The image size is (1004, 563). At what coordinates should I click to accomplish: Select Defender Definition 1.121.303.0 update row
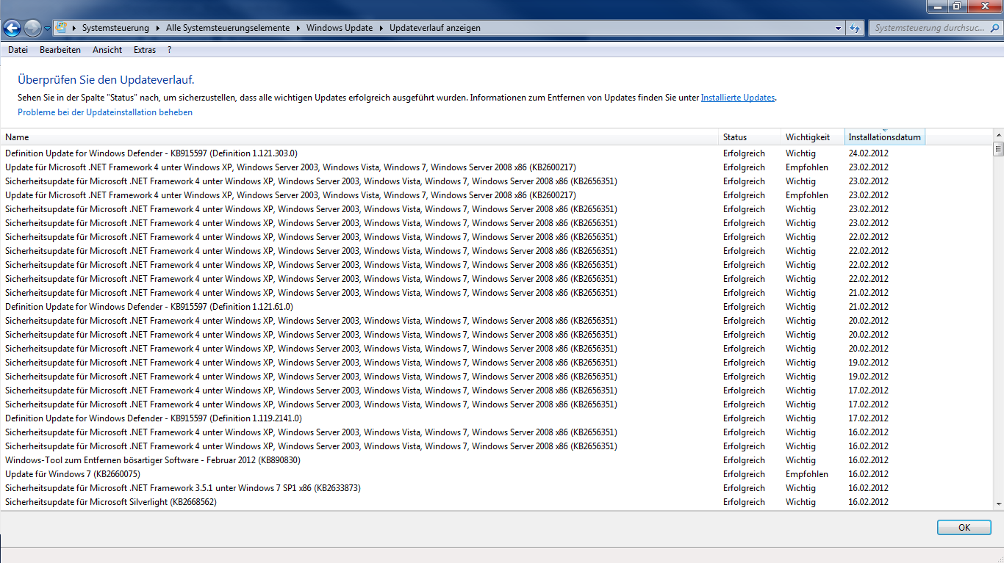[x=496, y=153]
